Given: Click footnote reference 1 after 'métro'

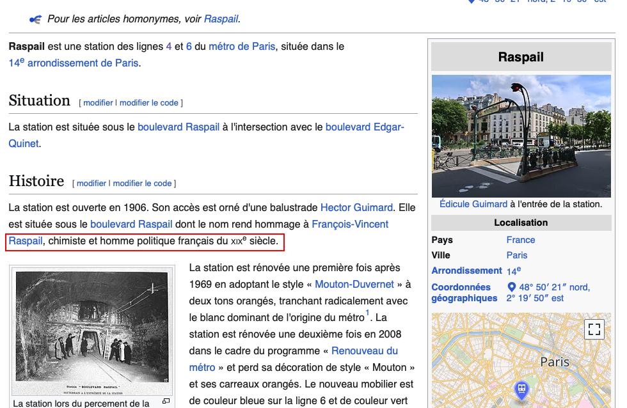Looking at the screenshot, I should (x=367, y=313).
